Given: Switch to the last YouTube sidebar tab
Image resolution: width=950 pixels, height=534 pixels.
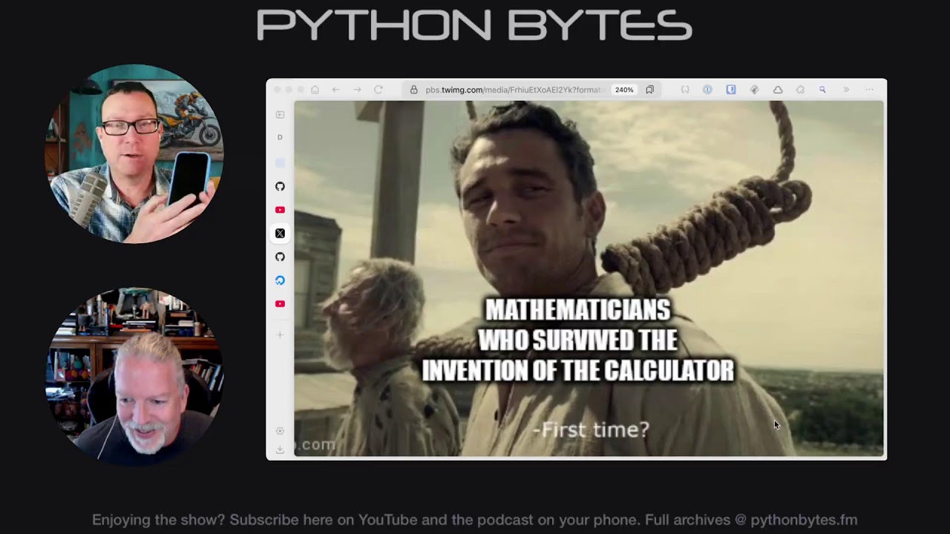Looking at the screenshot, I should pyautogui.click(x=280, y=304).
